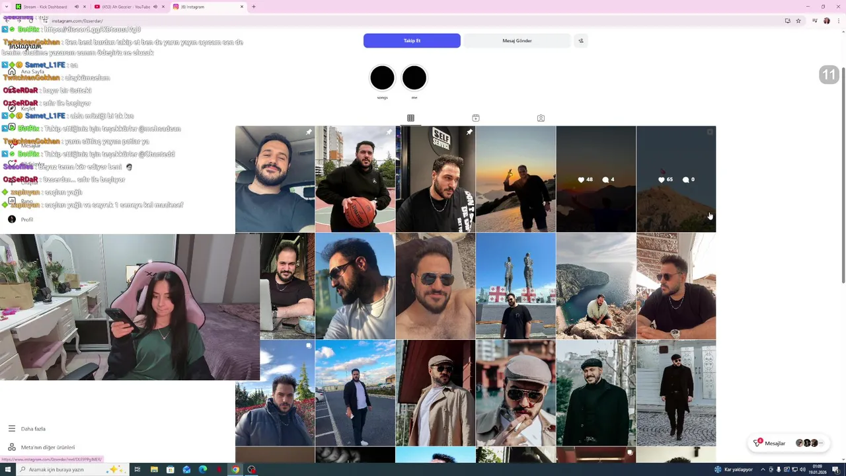
Task: Expand hidden system tray icons
Action: (763, 469)
